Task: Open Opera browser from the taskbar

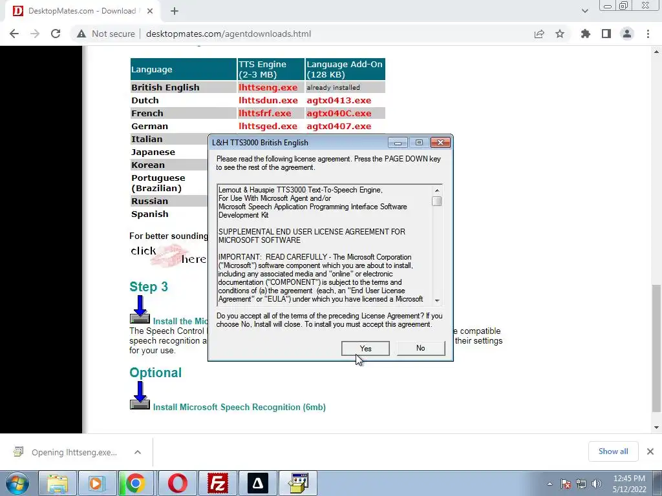Action: click(178, 483)
